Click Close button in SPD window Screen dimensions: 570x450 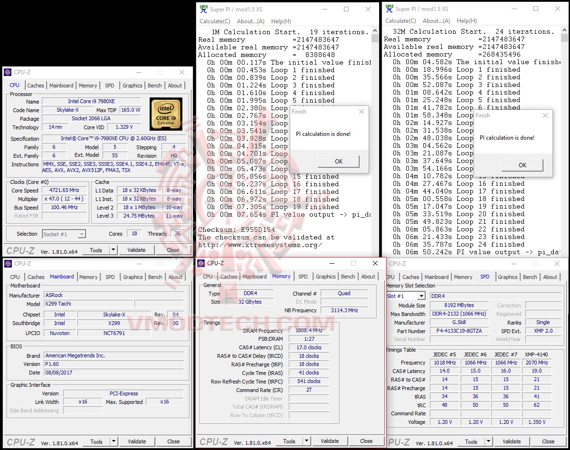click(548, 441)
